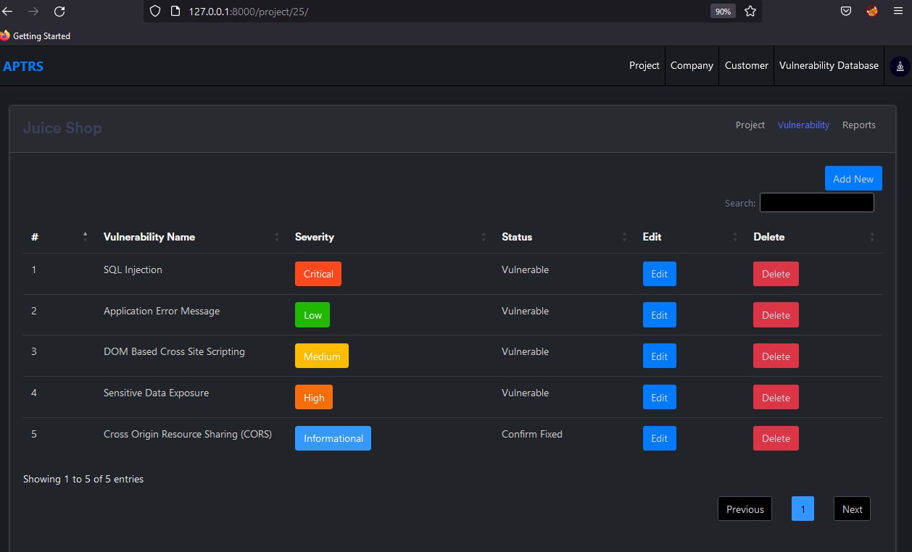Click the Confirm Fixed status cell
The height and width of the screenshot is (552, 912).
pos(532,434)
